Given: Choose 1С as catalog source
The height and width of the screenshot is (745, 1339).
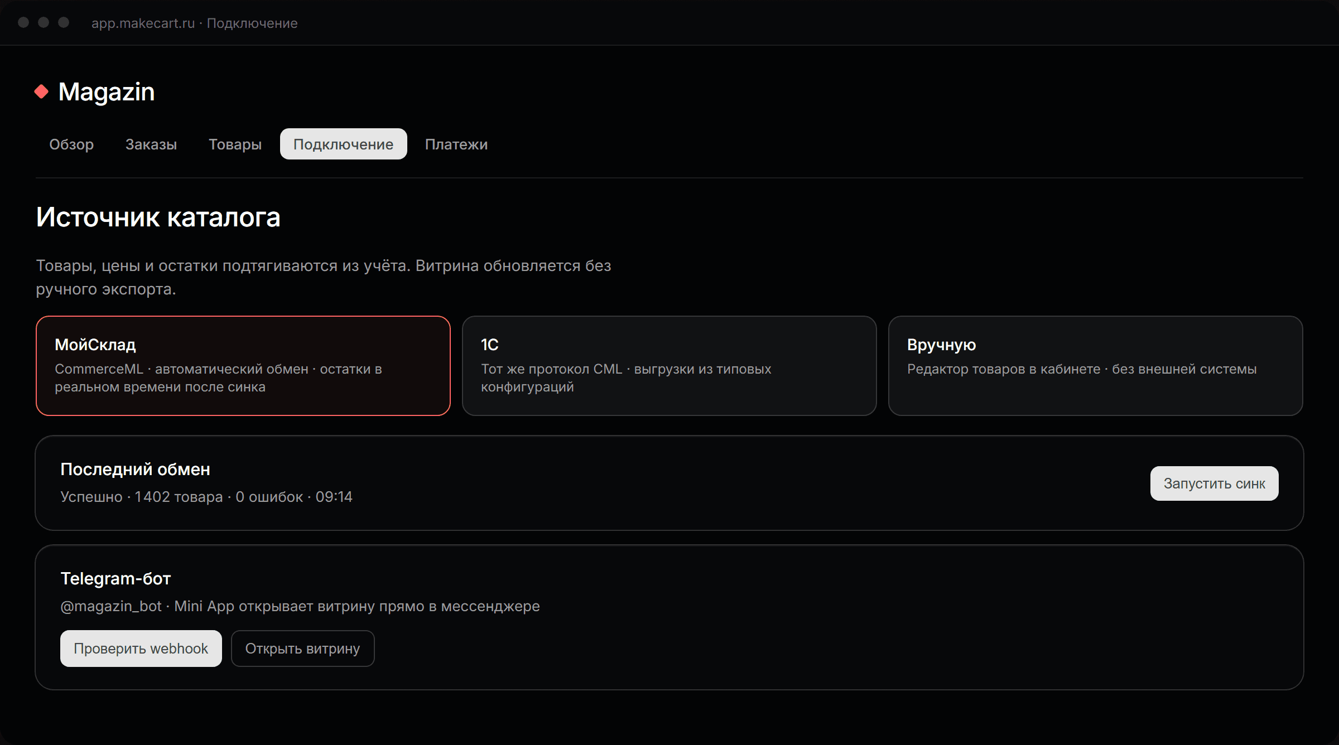Looking at the screenshot, I should coord(669,366).
